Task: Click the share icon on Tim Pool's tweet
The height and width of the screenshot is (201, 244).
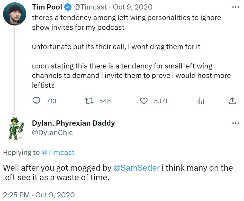Action: click(232, 101)
